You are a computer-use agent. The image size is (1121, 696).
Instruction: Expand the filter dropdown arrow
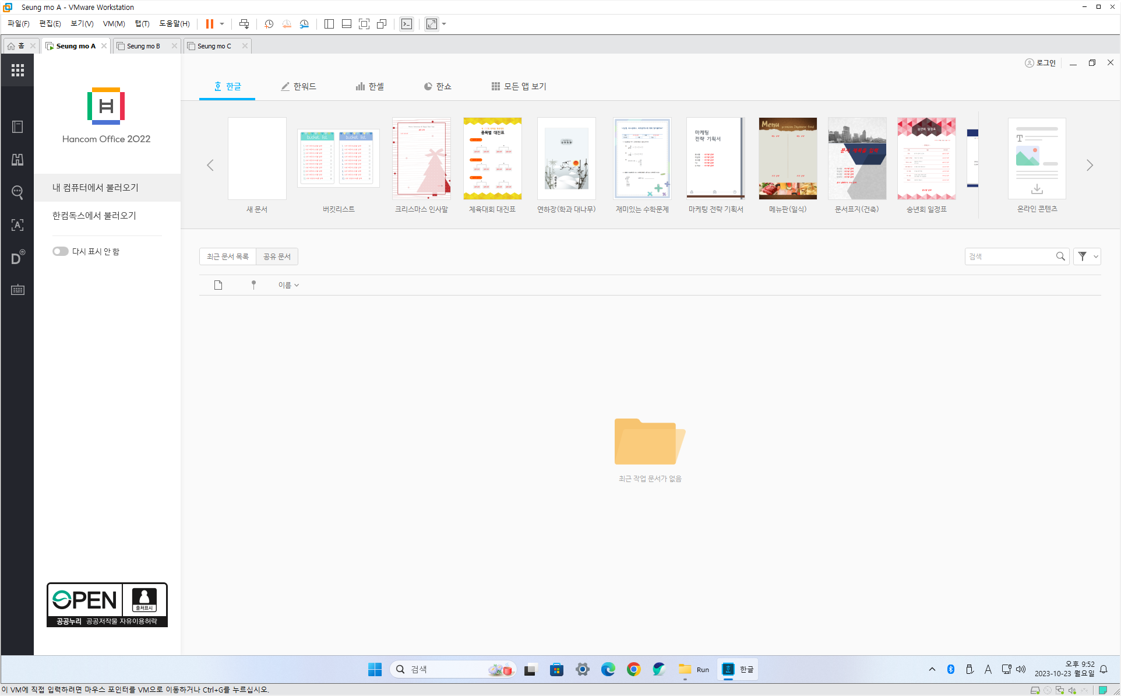click(x=1095, y=256)
